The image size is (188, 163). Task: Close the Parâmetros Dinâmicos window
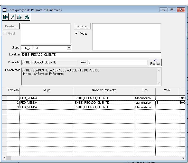(181, 10)
